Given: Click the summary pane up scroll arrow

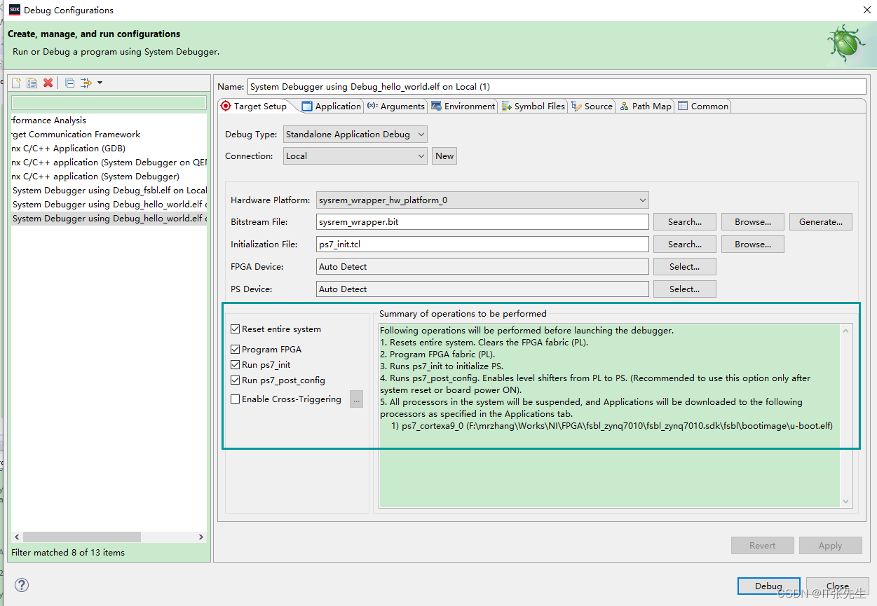Looking at the screenshot, I should coord(846,331).
